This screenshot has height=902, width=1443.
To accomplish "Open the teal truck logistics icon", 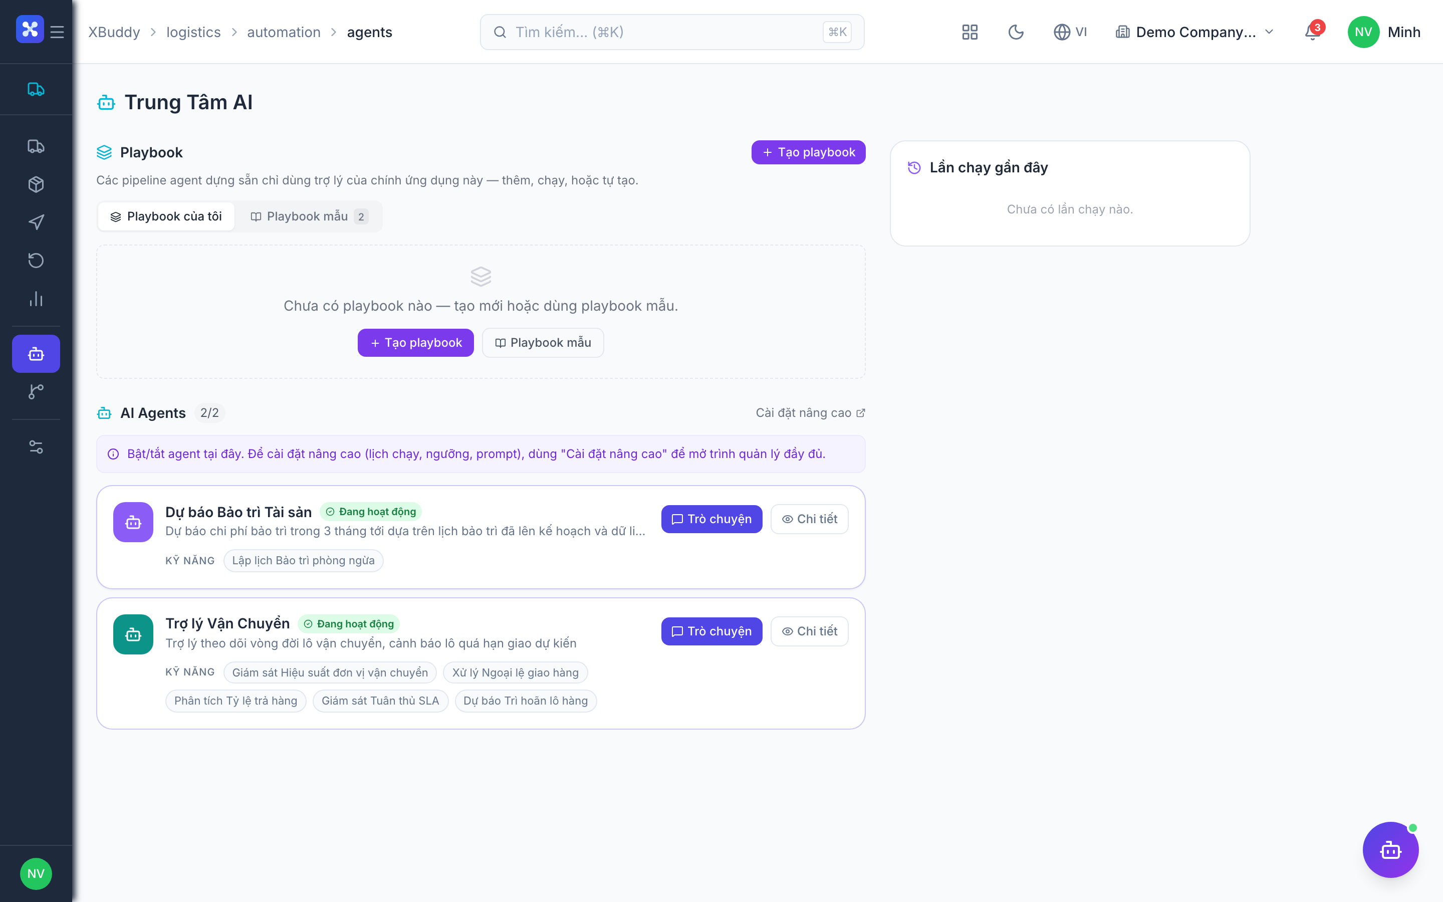I will (x=36, y=90).
